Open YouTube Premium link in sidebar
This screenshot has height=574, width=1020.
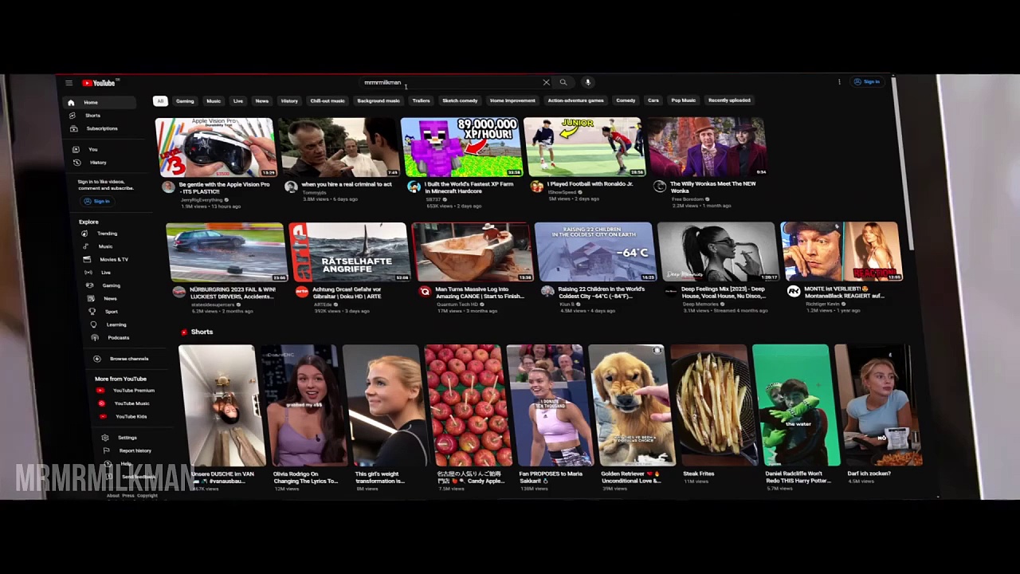tap(133, 391)
